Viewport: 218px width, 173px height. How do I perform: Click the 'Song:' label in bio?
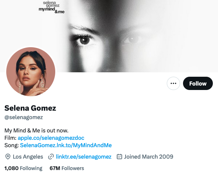pos(11,145)
